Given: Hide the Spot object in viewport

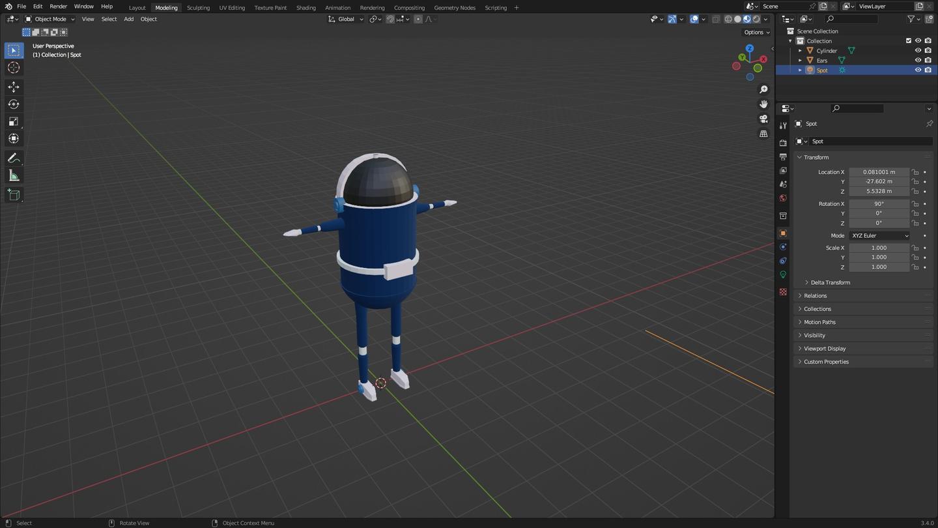Looking at the screenshot, I should click(918, 70).
